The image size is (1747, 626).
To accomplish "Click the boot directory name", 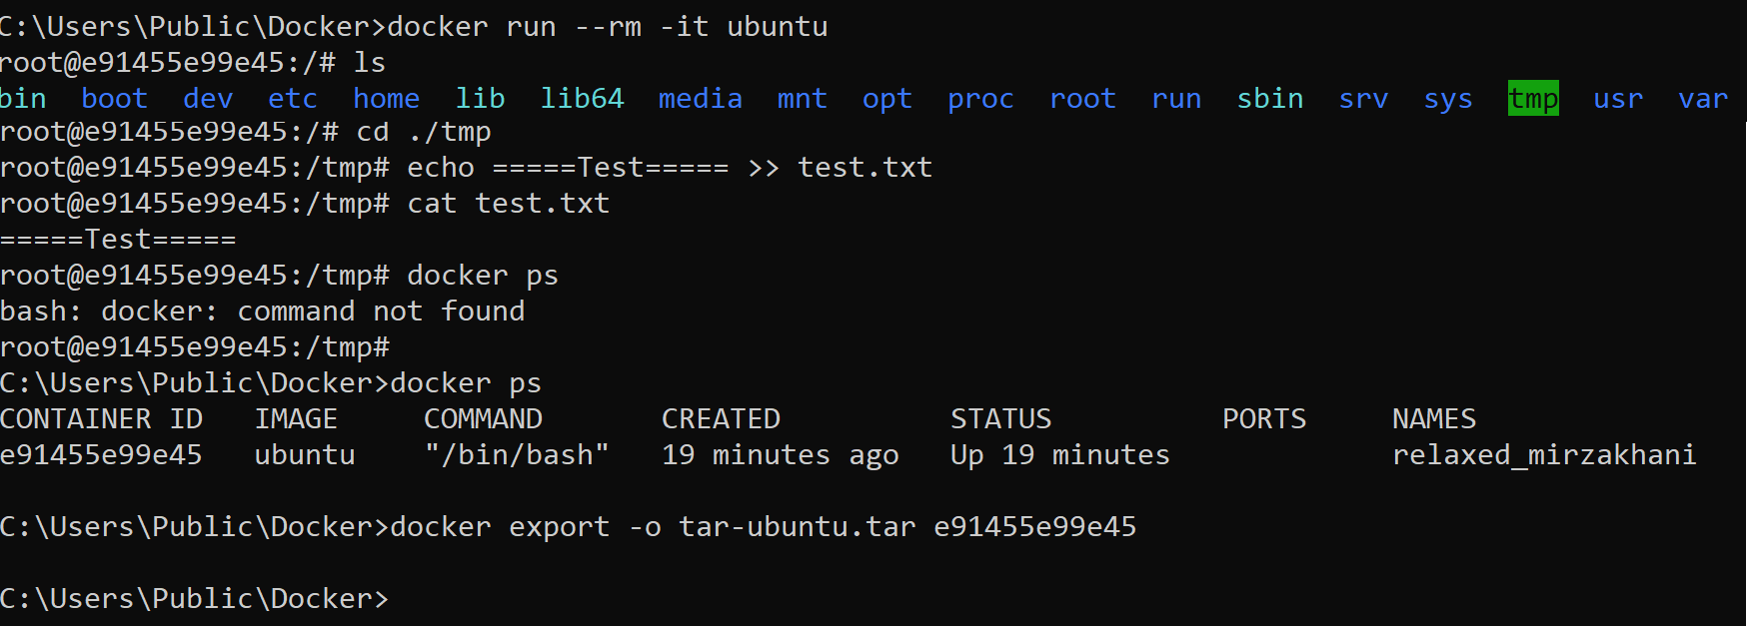I will click(114, 99).
